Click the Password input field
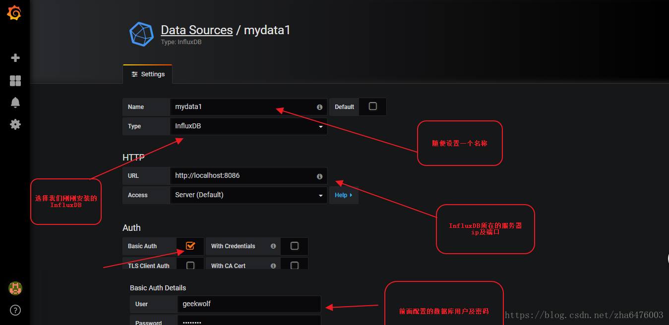 click(x=249, y=321)
